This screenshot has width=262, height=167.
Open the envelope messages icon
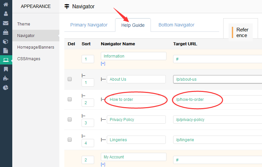point(6,23)
